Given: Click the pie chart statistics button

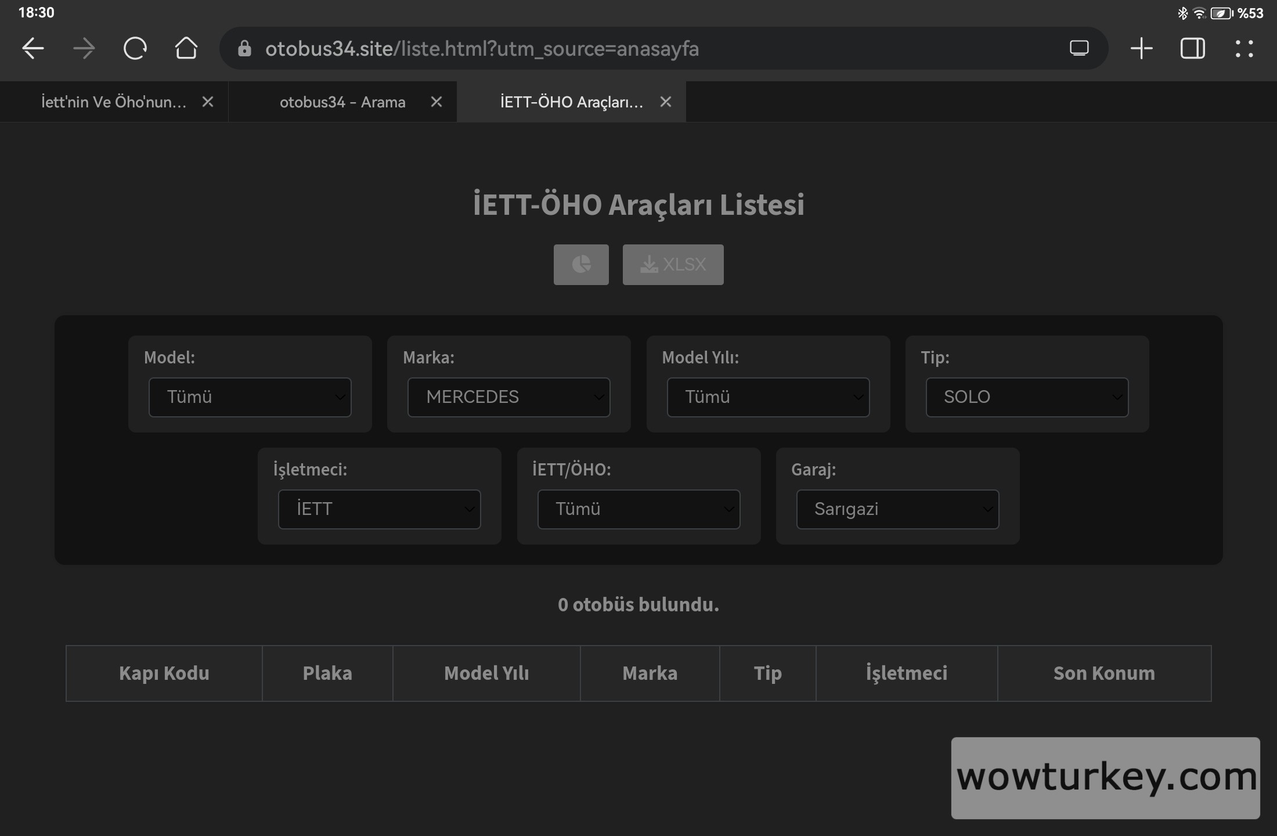Looking at the screenshot, I should point(580,265).
